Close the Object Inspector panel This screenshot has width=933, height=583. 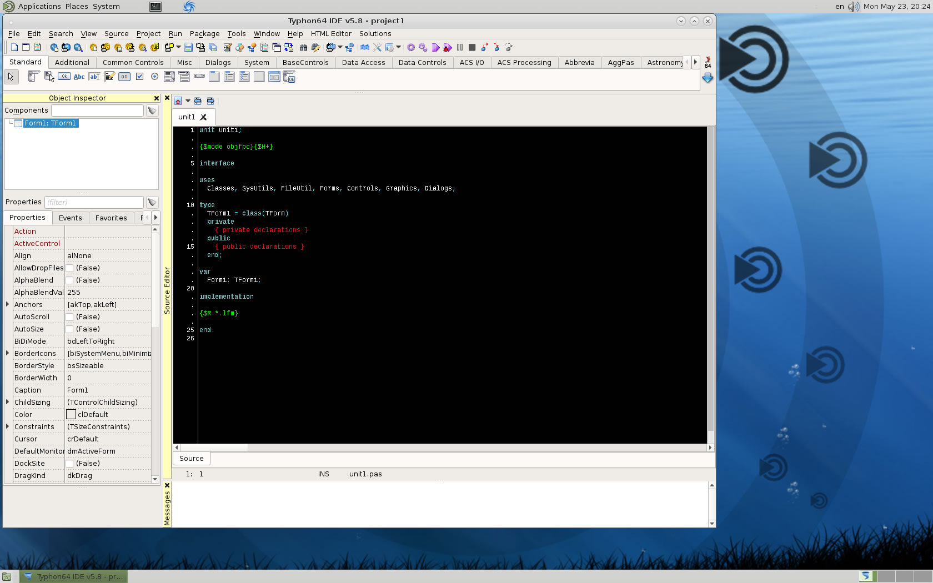pos(157,98)
